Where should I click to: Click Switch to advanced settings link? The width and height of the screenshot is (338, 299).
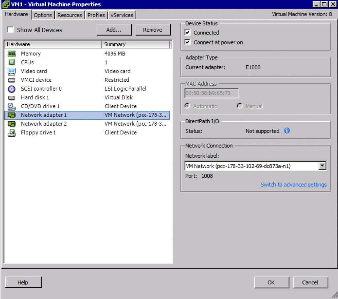pyautogui.click(x=293, y=185)
